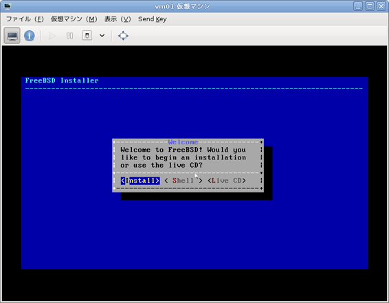Click the 'or use the live CD?' line

point(162,165)
